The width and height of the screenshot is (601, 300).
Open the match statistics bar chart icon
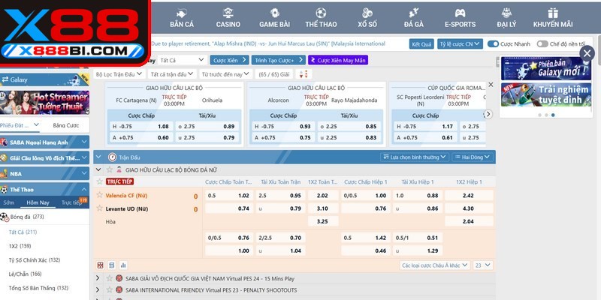point(123,265)
